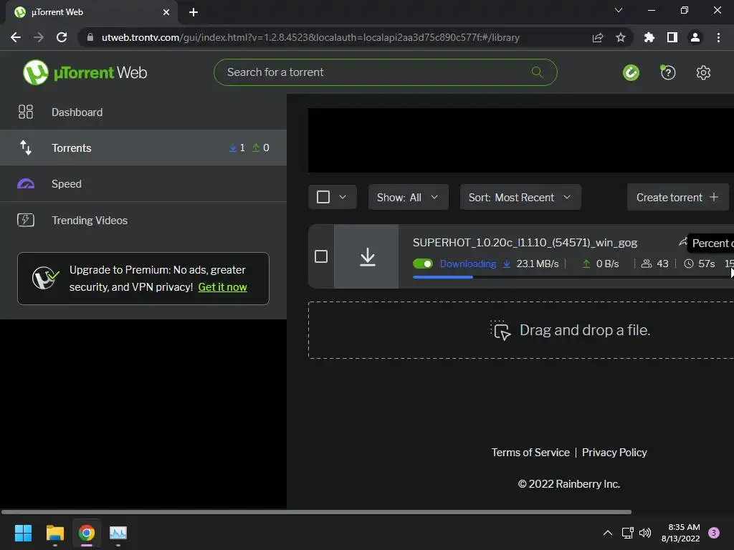This screenshot has width=734, height=550.
Task: Click the download arrow thumbnail for SUPERHOT
Action: 368,256
